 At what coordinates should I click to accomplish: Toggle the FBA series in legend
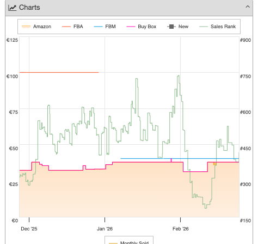(x=72, y=27)
